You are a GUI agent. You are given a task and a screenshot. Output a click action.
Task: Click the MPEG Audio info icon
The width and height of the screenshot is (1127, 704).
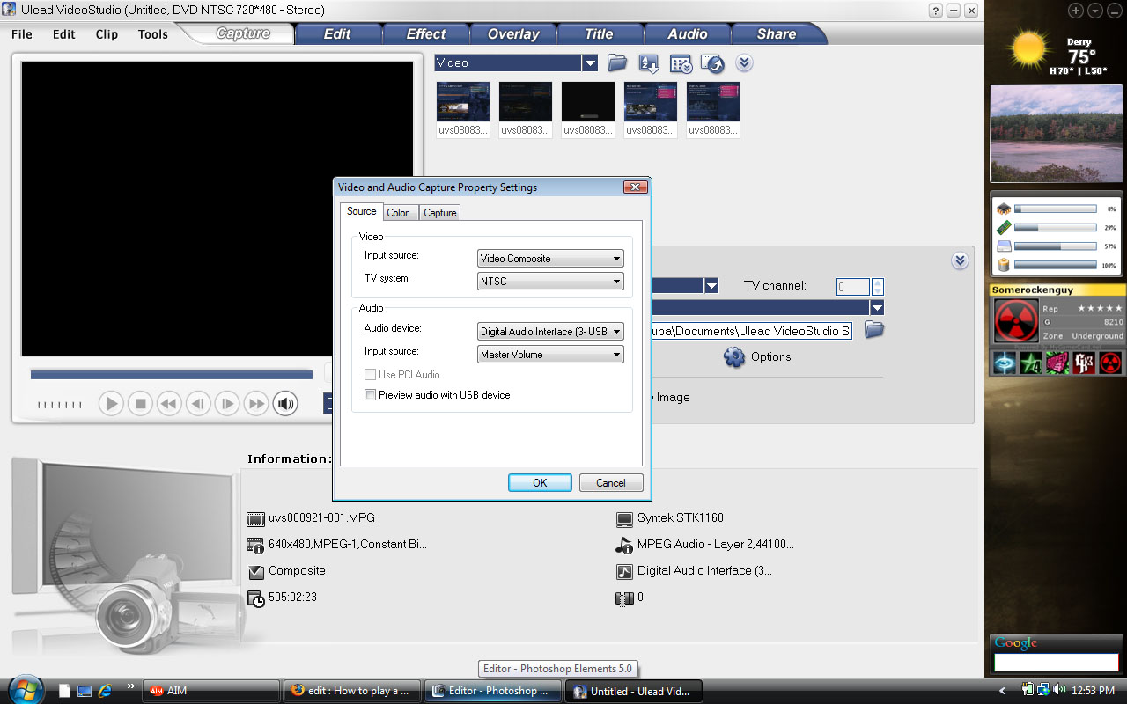tap(624, 545)
